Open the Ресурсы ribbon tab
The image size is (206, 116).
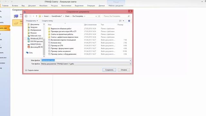[54, 6]
